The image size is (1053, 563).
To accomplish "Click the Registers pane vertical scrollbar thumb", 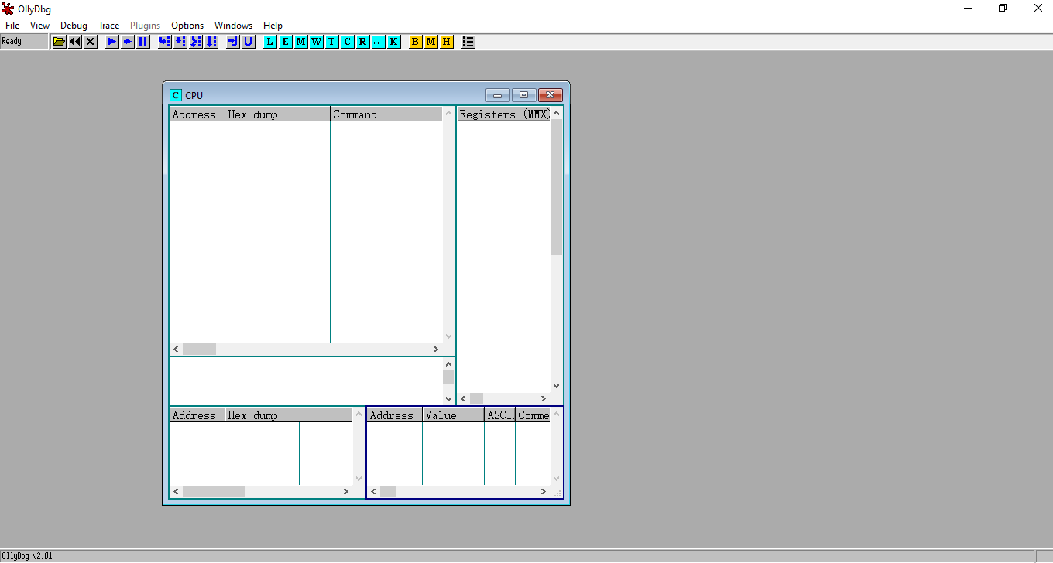I will pos(557,187).
